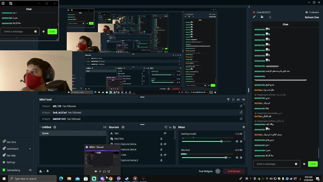Pause the Mini Feed alert queue
Screen dimensions: 323x182
[233, 100]
